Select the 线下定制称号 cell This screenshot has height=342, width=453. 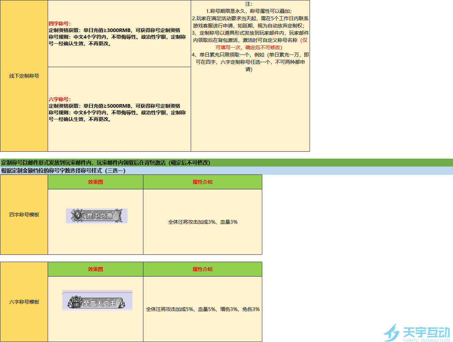tap(24, 76)
